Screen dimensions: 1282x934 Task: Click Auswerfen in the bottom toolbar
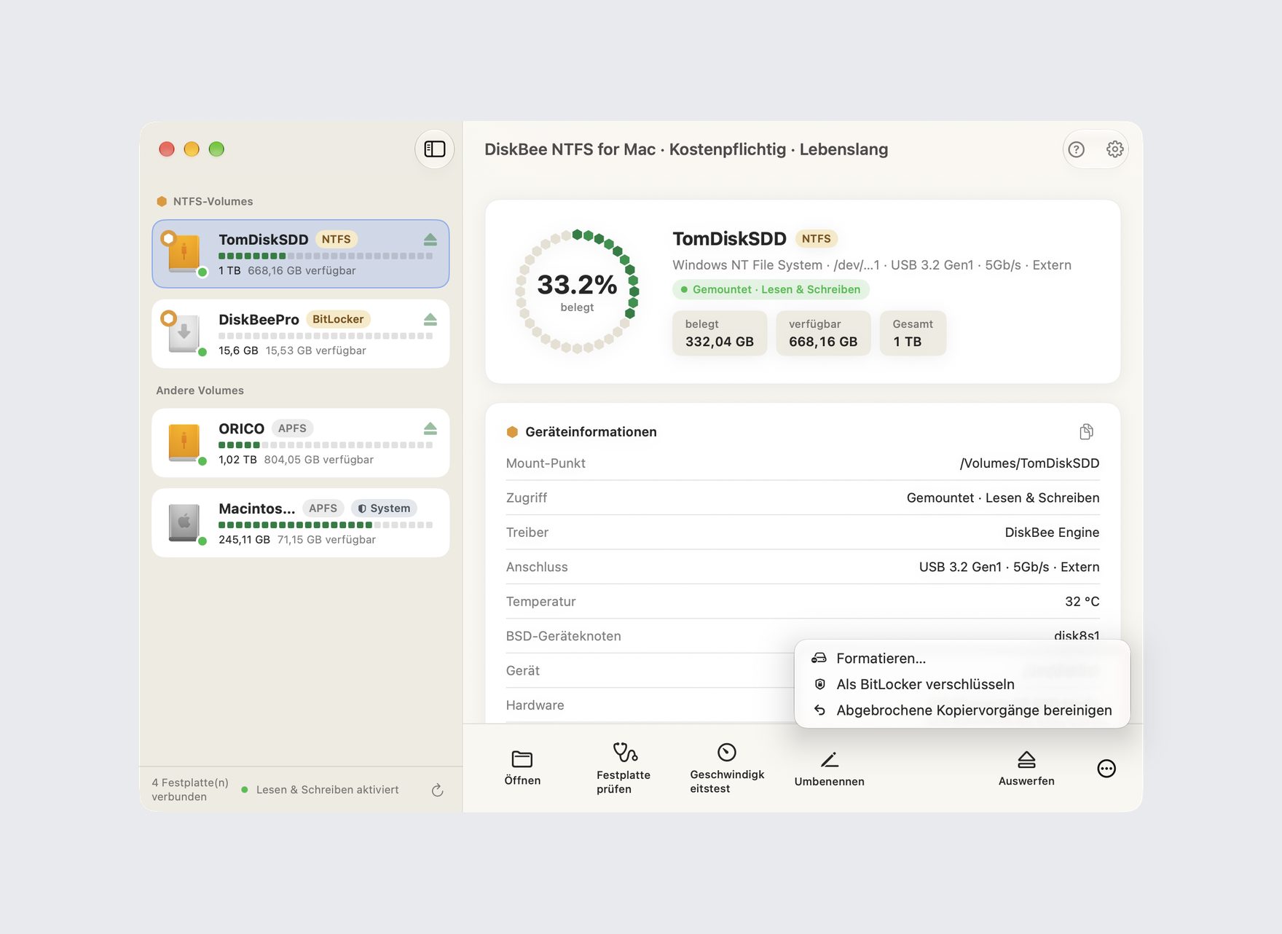(1026, 769)
